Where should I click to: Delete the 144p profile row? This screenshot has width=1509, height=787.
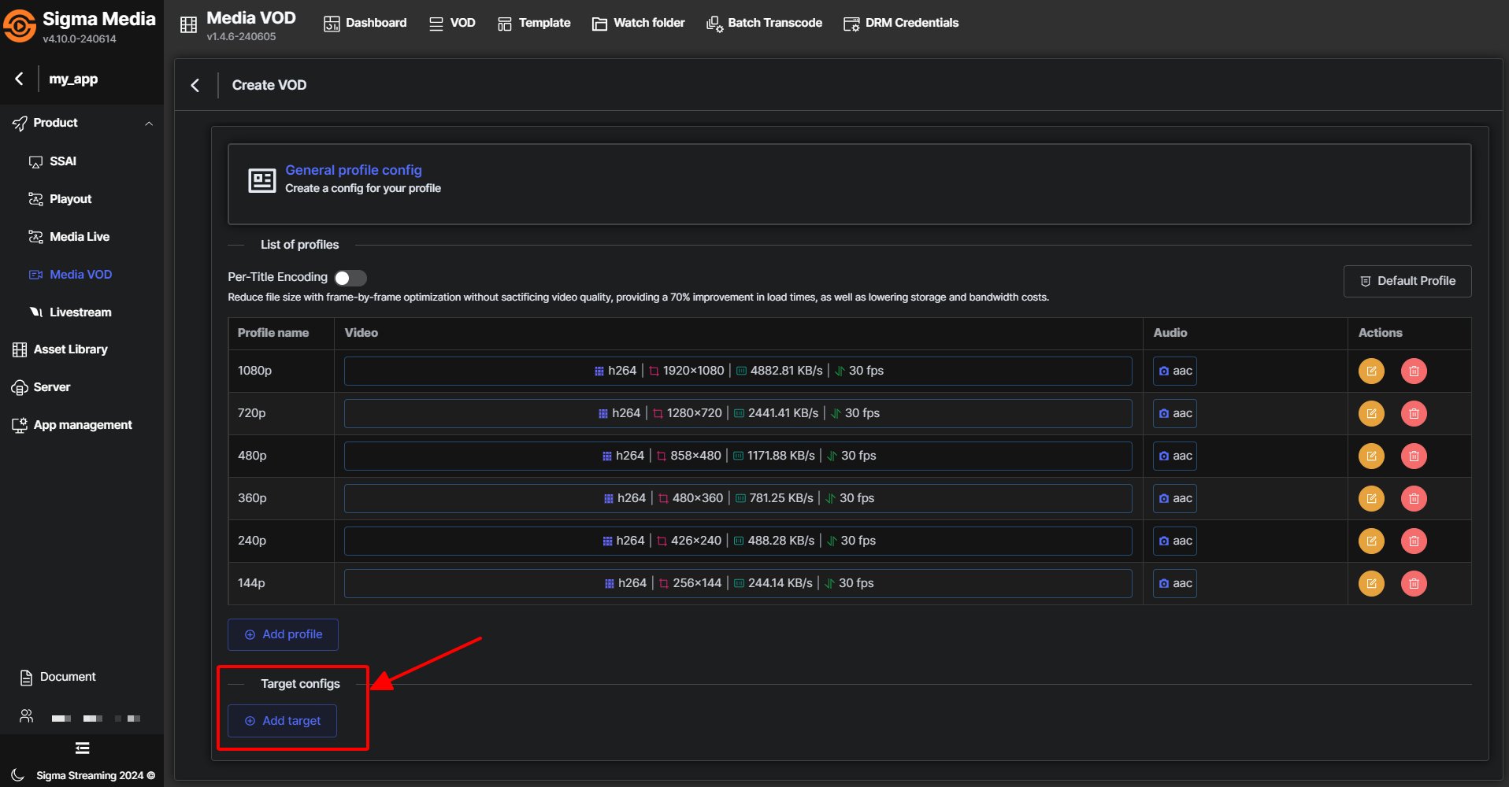coord(1414,583)
